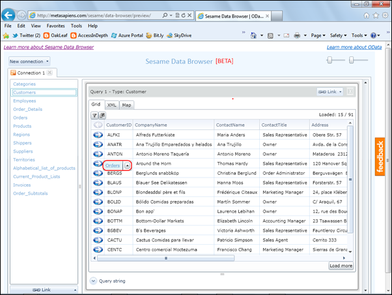Click the filter icon above the grid
The height and width of the screenshot is (295, 392).
(94, 116)
